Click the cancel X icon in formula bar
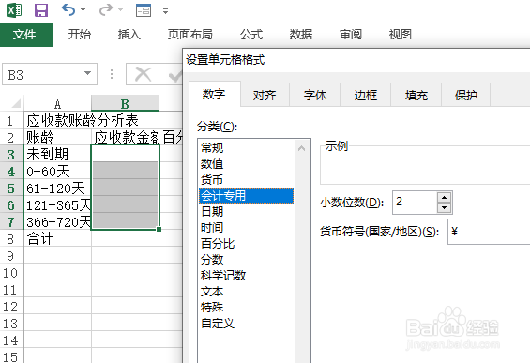This screenshot has height=363, width=530. tap(143, 74)
